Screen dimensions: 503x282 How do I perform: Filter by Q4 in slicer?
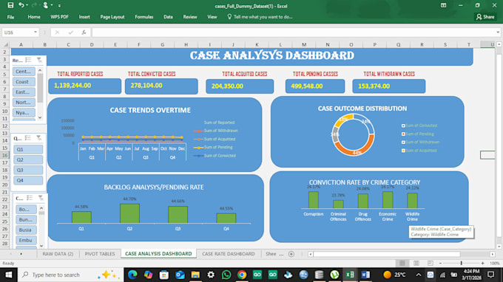(x=28, y=180)
